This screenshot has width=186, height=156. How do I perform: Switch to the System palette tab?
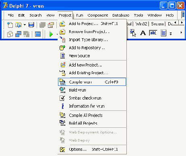pyautogui.click(x=157, y=24)
